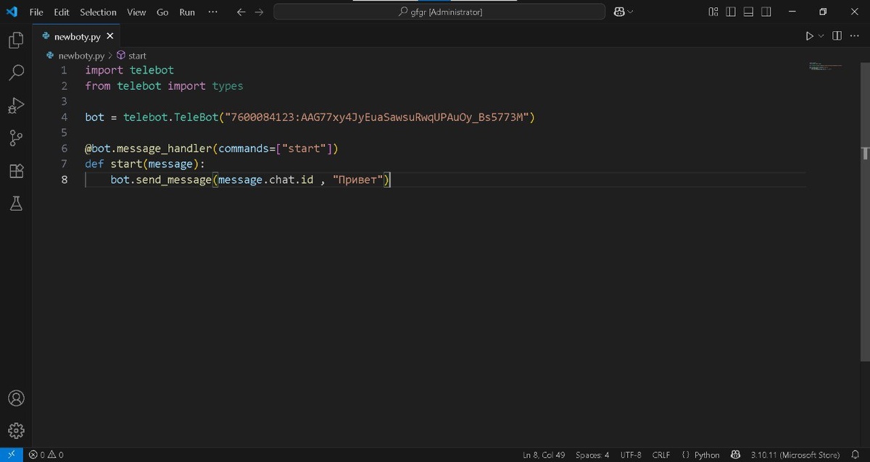
Task: Restore down the window
Action: [x=823, y=12]
